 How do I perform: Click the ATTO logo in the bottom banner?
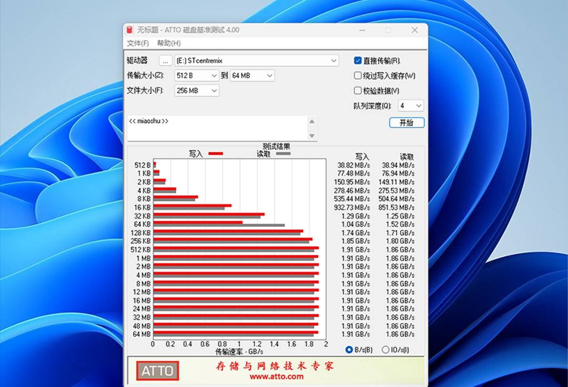(x=158, y=371)
